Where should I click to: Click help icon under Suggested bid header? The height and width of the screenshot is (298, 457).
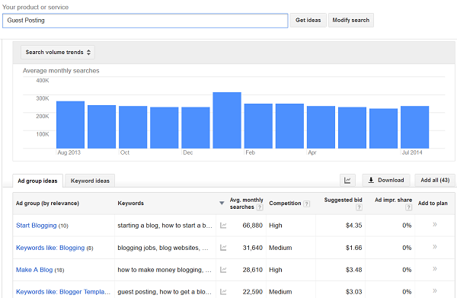[359, 207]
